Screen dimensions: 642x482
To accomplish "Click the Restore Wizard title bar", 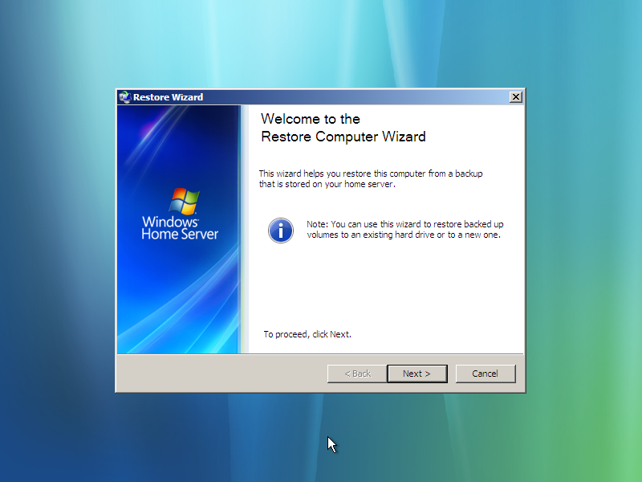I will point(321,96).
